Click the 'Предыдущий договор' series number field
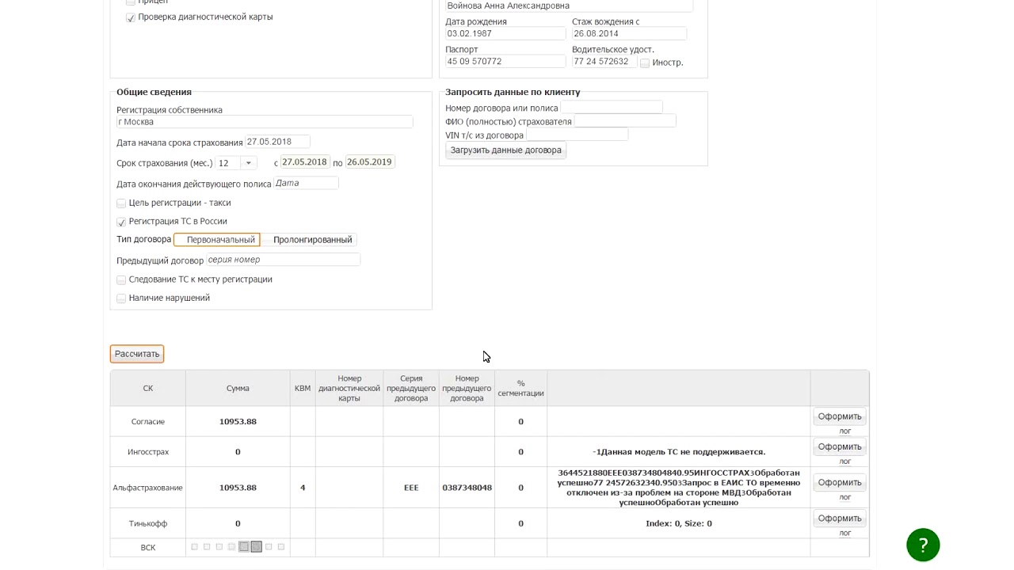This screenshot has height=570, width=1014. point(283,260)
